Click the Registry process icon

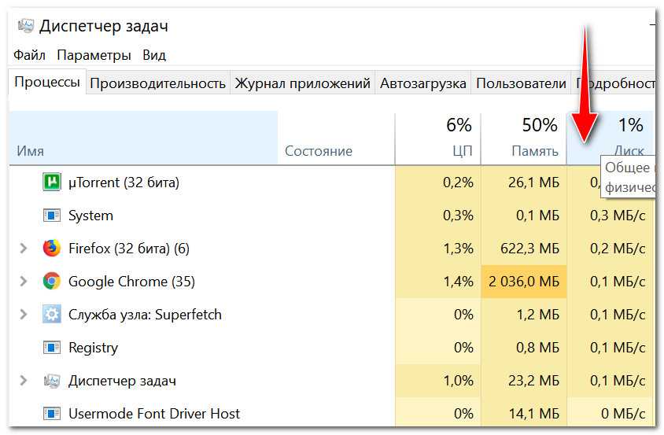(x=51, y=348)
